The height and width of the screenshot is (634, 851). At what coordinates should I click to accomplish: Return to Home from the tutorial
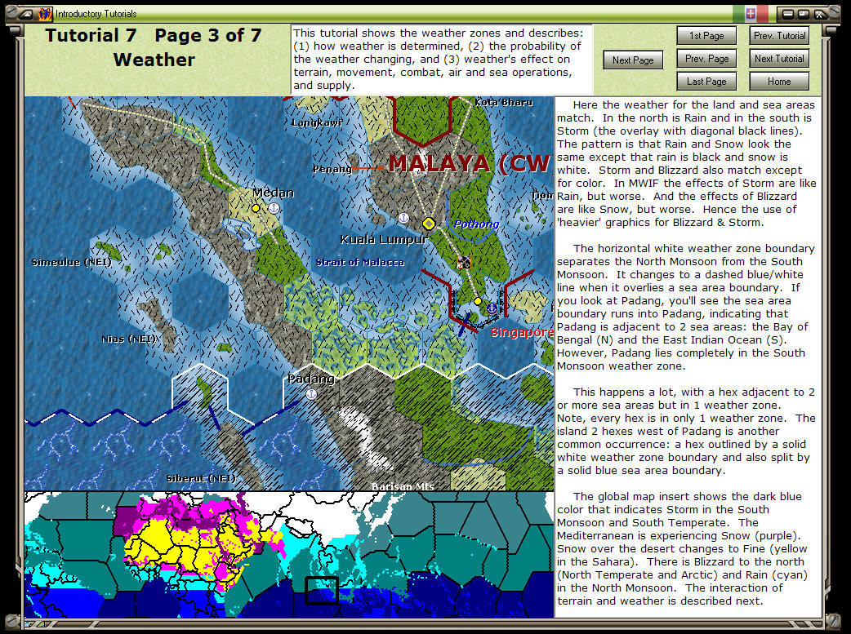778,81
